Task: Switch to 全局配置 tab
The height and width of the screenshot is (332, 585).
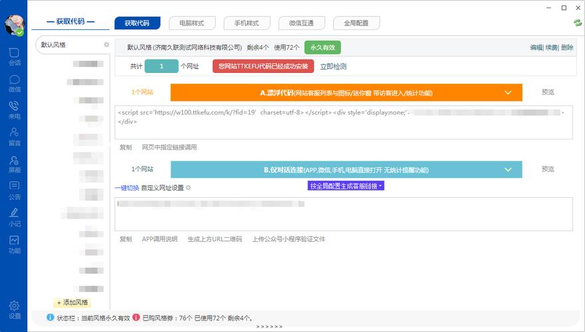Action: coord(356,23)
